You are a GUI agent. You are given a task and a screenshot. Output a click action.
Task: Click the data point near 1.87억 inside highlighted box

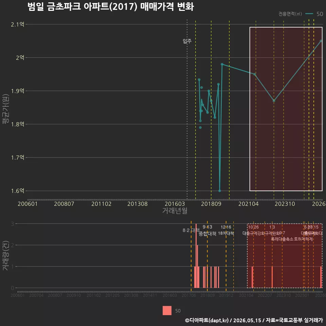pyautogui.click(x=274, y=101)
